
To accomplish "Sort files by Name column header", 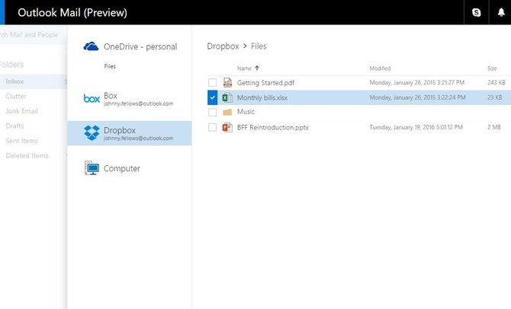I will [x=244, y=68].
